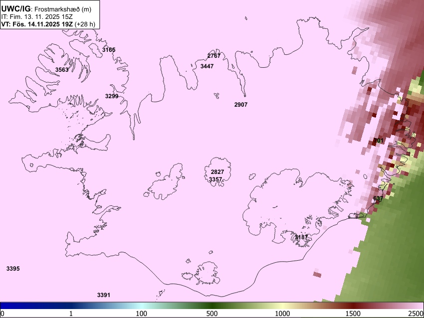This screenshot has height=318, width=424.
Task: Click the 1000 label on the color scale
Action: [x=282, y=314]
